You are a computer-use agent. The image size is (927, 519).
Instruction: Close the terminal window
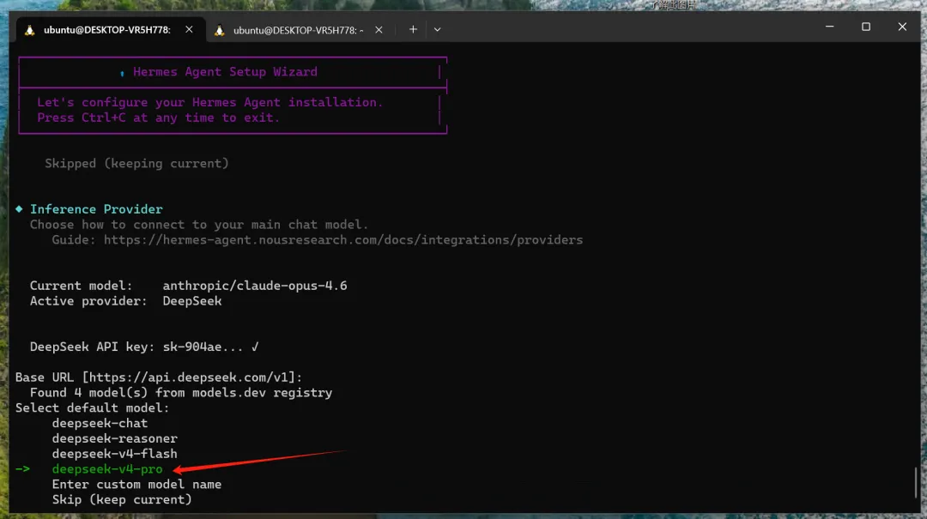902,27
